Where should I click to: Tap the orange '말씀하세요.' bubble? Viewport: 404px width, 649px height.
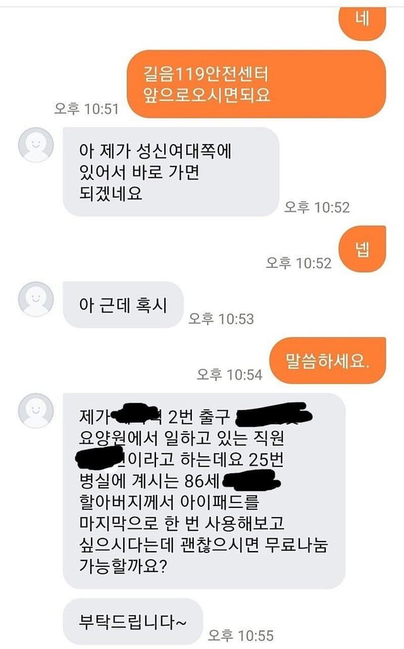click(328, 360)
